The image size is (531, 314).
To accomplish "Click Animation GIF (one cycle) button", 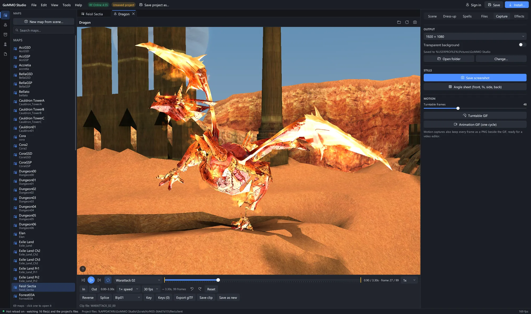I will click(475, 124).
